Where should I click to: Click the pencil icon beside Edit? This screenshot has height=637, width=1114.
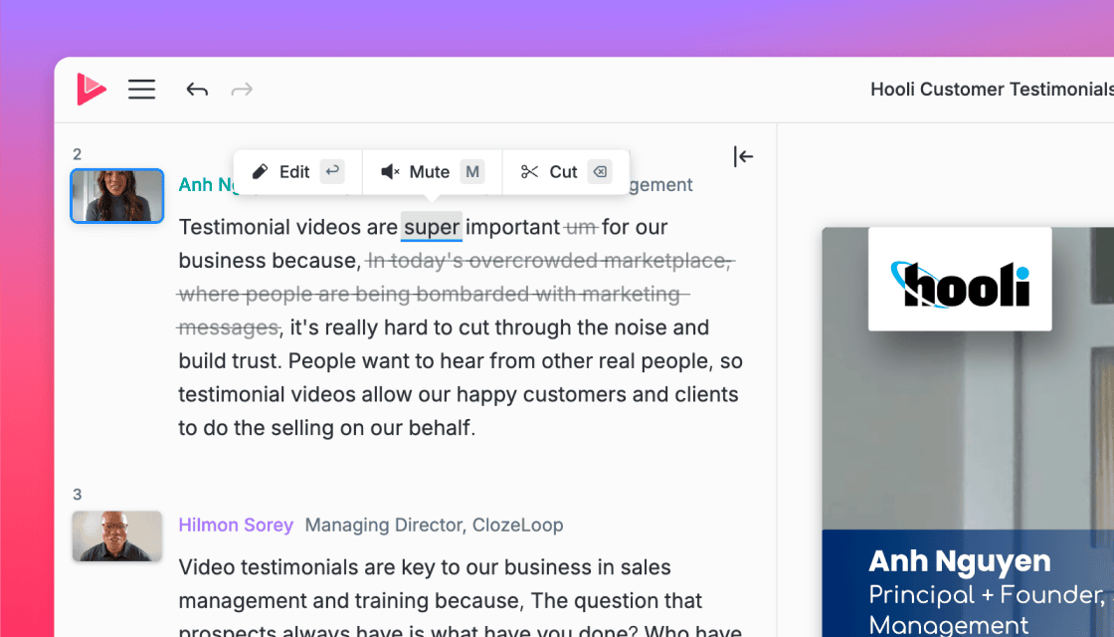tap(260, 172)
